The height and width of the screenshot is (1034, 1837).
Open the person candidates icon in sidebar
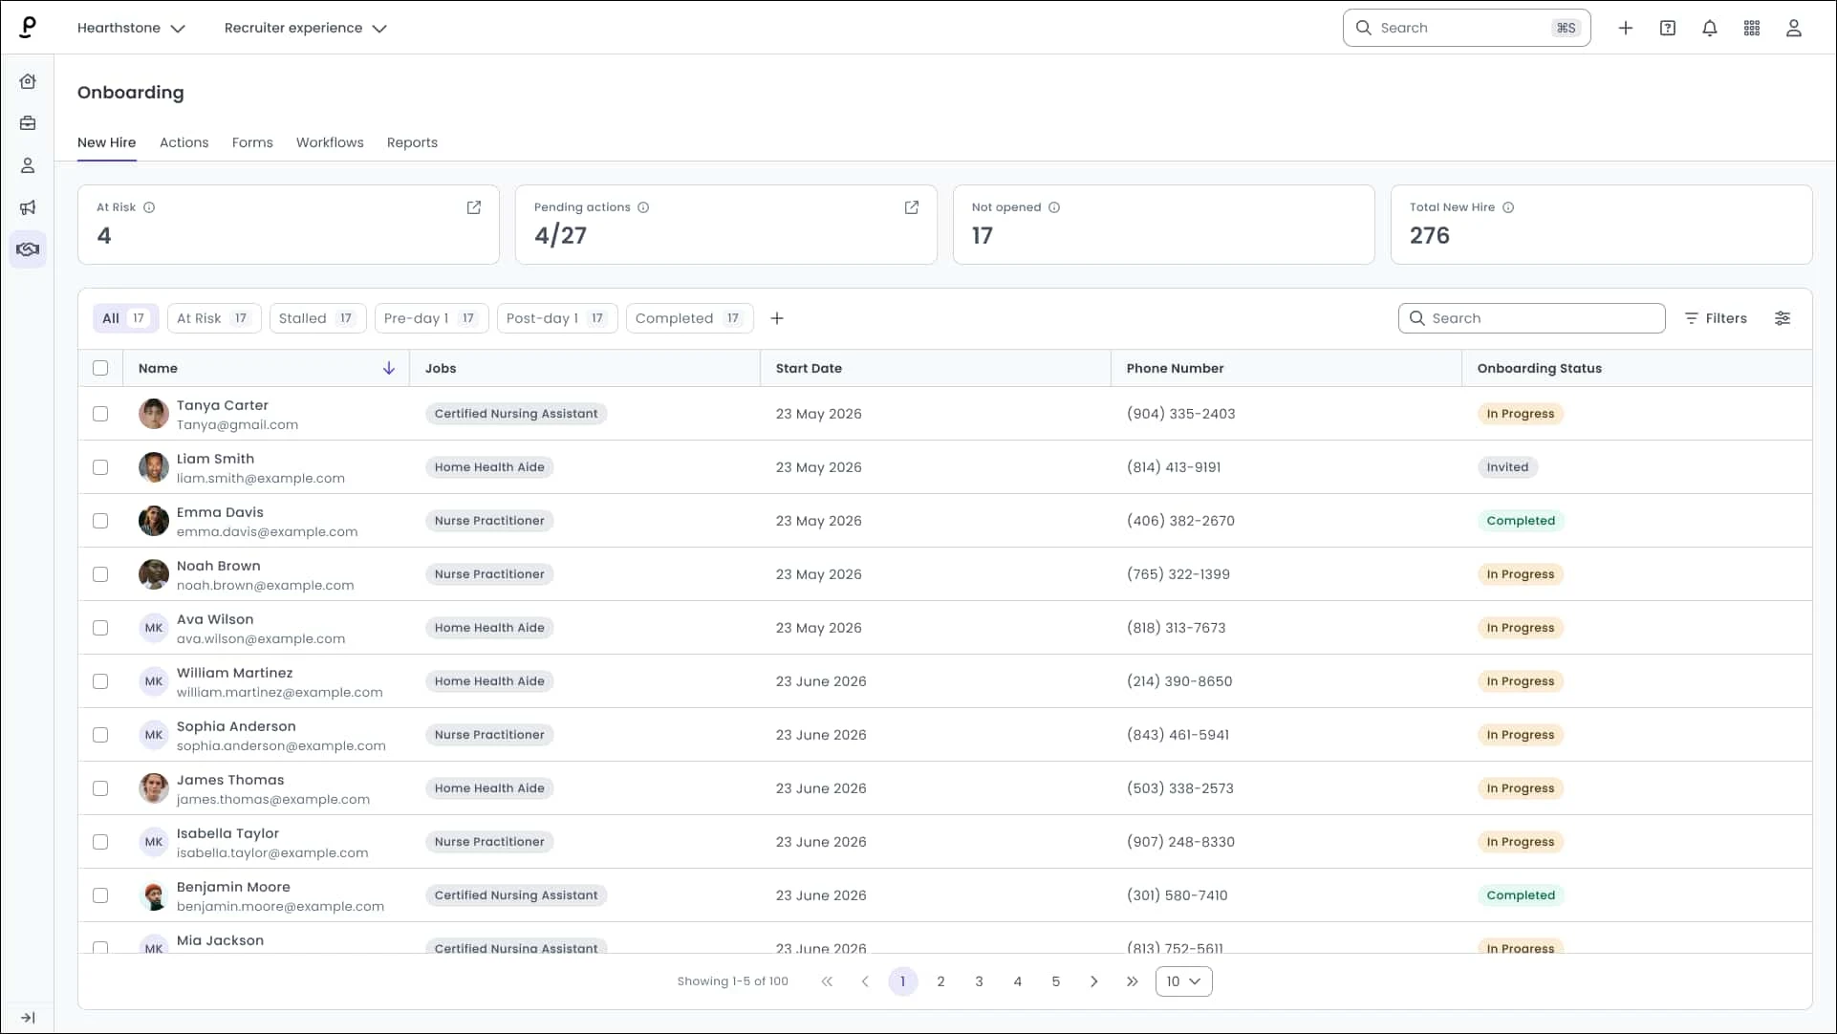click(x=28, y=165)
